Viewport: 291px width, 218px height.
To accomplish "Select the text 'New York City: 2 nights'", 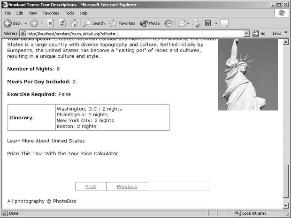I will pyautogui.click(x=85, y=120).
